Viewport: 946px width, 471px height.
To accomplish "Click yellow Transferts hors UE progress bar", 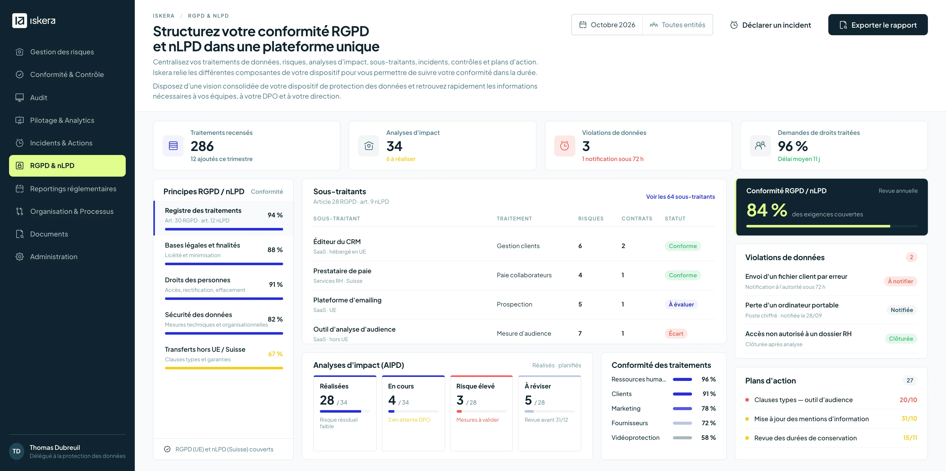I will pos(224,368).
